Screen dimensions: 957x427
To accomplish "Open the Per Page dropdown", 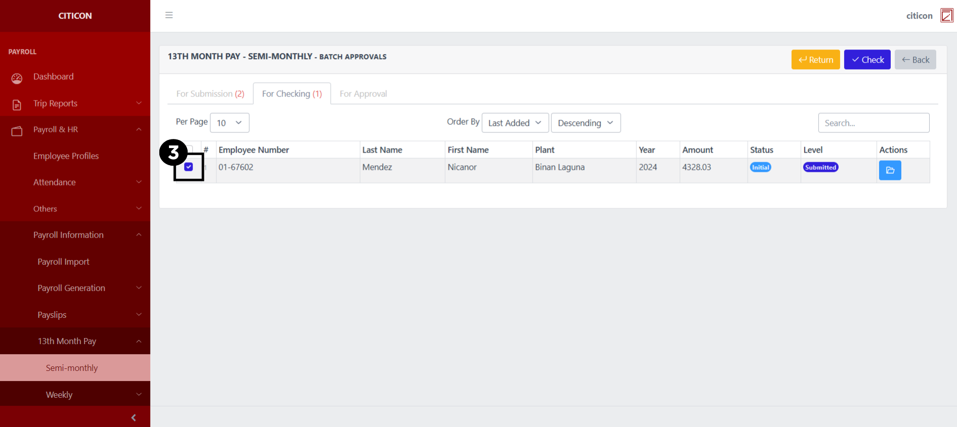I will pos(229,123).
